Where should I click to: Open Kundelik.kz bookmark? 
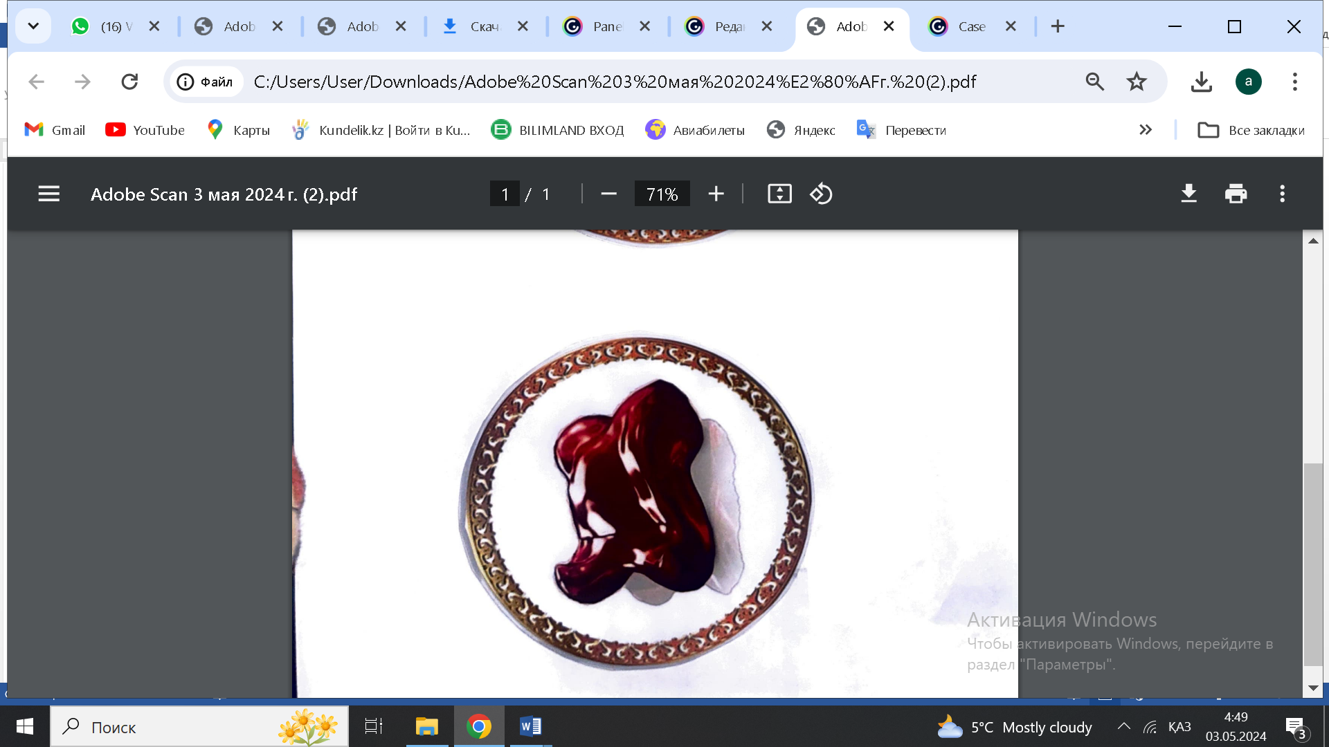pos(381,130)
